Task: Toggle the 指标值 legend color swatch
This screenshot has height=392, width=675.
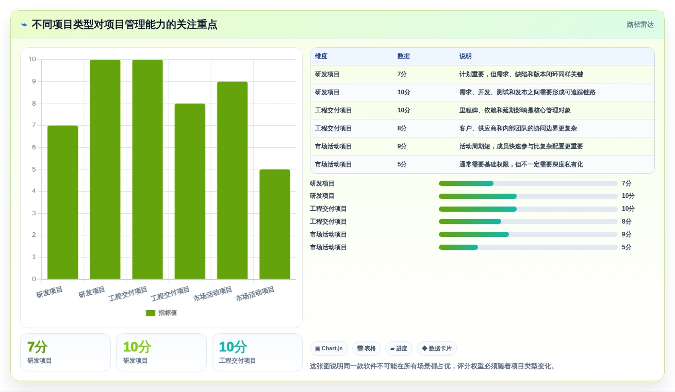Action: 151,313
